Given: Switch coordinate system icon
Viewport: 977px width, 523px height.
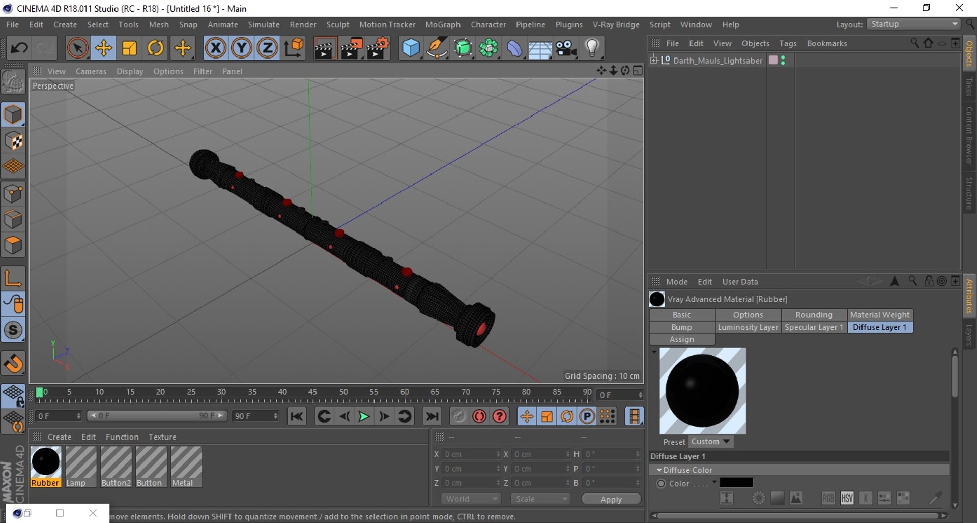Looking at the screenshot, I should point(294,48).
